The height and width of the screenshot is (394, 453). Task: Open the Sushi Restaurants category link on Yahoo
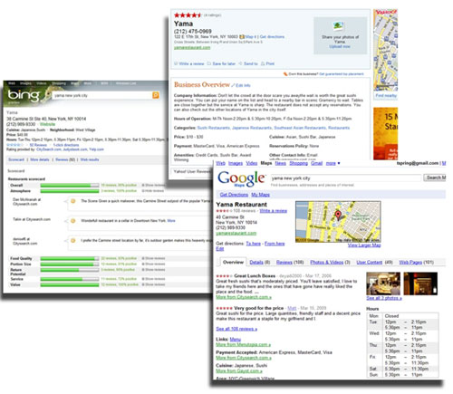click(x=214, y=128)
